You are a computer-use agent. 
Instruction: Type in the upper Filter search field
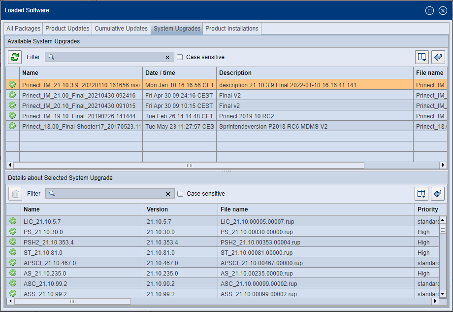tap(108, 57)
